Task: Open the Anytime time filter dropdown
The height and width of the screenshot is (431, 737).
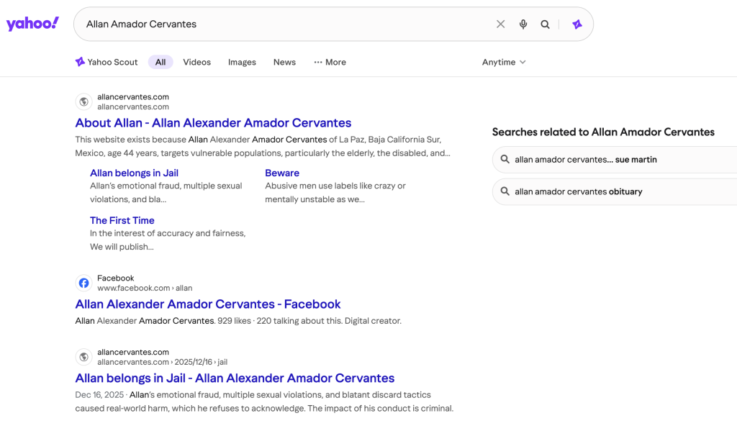Action: pyautogui.click(x=504, y=62)
